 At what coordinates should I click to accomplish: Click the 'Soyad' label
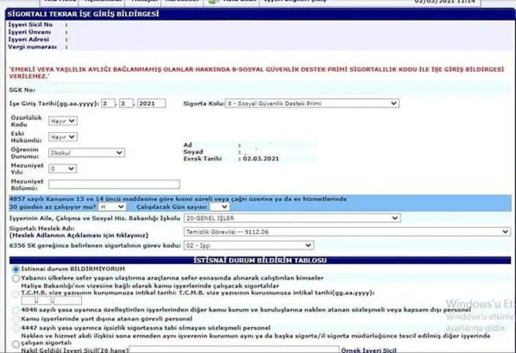tap(193, 151)
